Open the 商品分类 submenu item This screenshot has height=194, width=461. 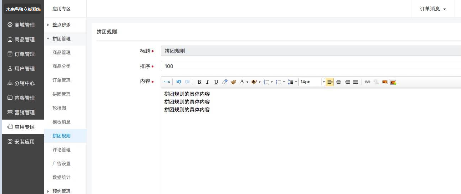(x=65, y=67)
